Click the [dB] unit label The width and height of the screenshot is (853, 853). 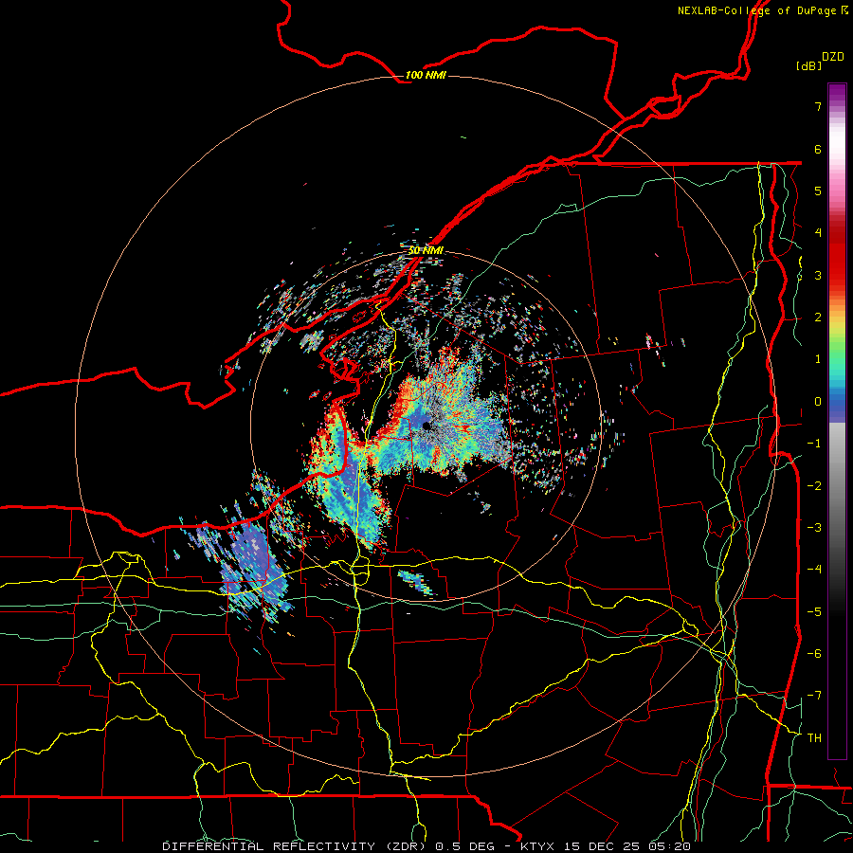coord(809,66)
